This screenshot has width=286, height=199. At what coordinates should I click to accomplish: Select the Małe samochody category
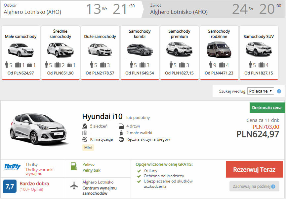click(x=21, y=53)
